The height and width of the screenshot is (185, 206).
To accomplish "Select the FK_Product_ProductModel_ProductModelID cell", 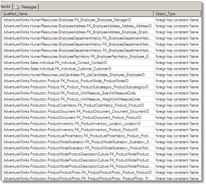I will (x=77, y=81).
